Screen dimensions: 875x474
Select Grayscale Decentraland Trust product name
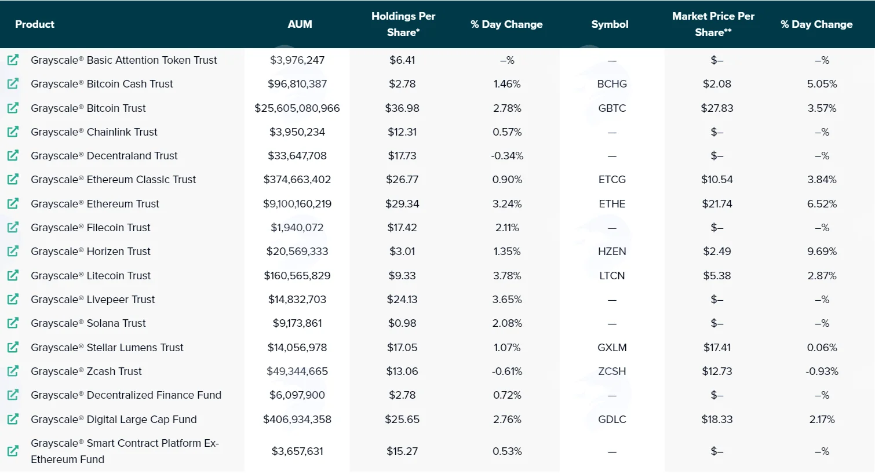pos(104,156)
